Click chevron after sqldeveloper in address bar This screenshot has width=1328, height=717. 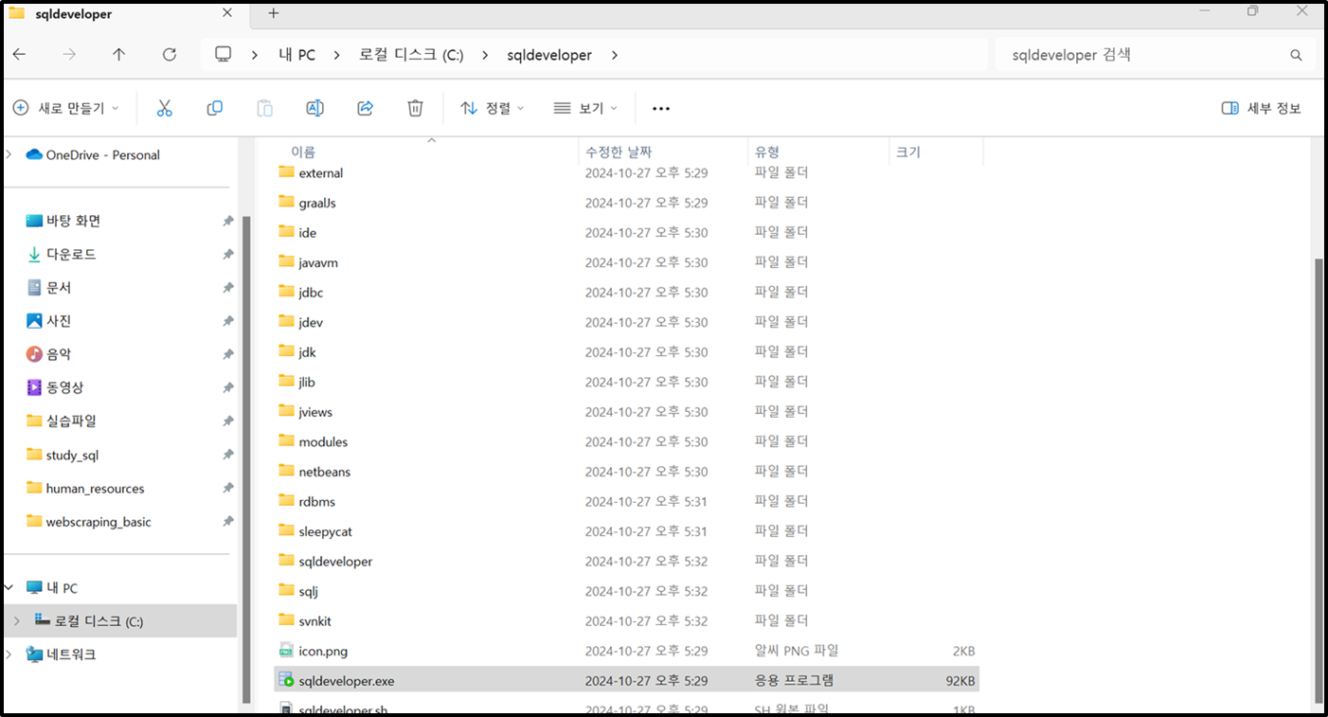(614, 55)
